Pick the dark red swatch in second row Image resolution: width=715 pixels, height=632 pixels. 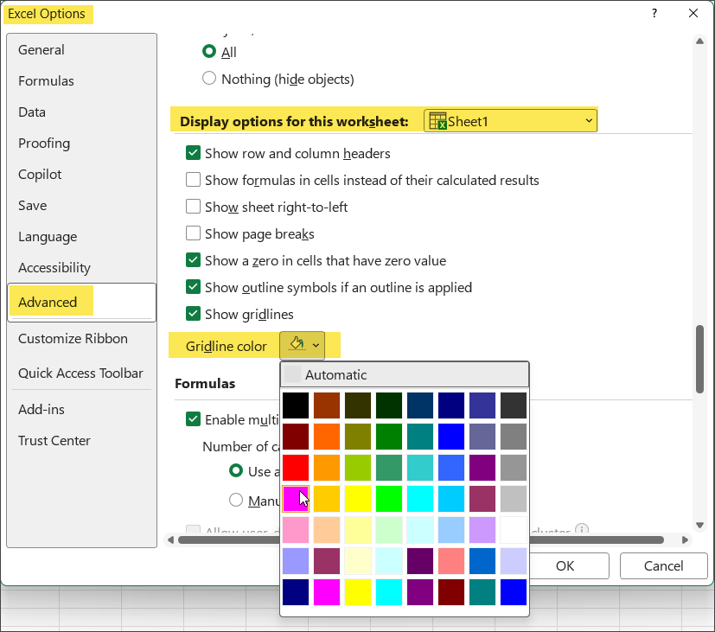tap(296, 437)
